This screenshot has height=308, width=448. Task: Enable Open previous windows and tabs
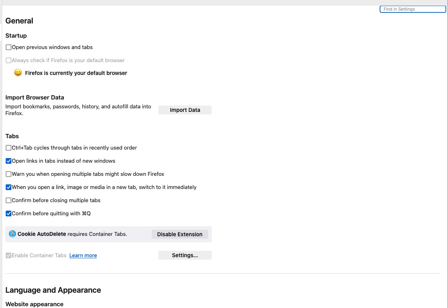9,47
